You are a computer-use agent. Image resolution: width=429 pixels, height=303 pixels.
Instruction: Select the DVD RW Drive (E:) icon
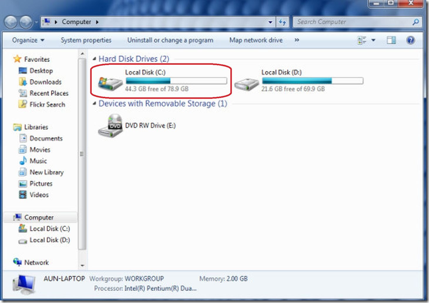(x=110, y=126)
